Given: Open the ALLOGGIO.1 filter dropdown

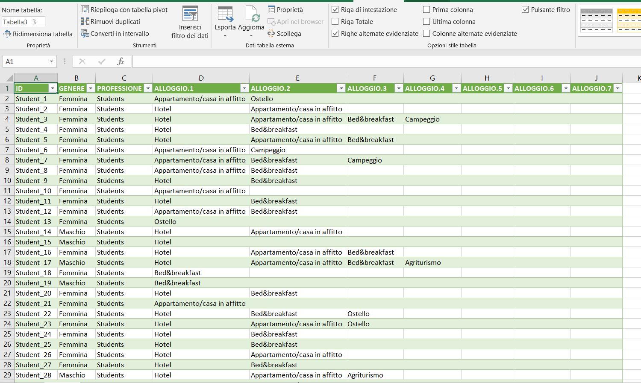Looking at the screenshot, I should coord(244,88).
